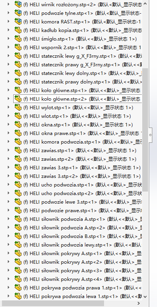
Task: Click the statecznik prawy dolny part icon
Action: point(18,82)
